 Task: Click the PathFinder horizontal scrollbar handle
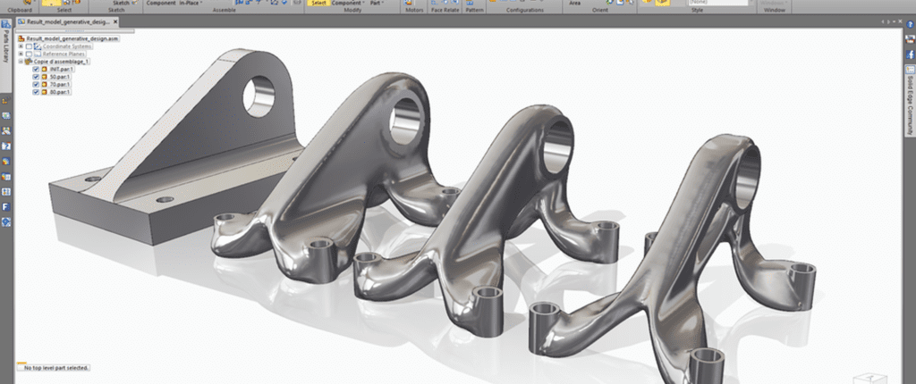(x=76, y=31)
